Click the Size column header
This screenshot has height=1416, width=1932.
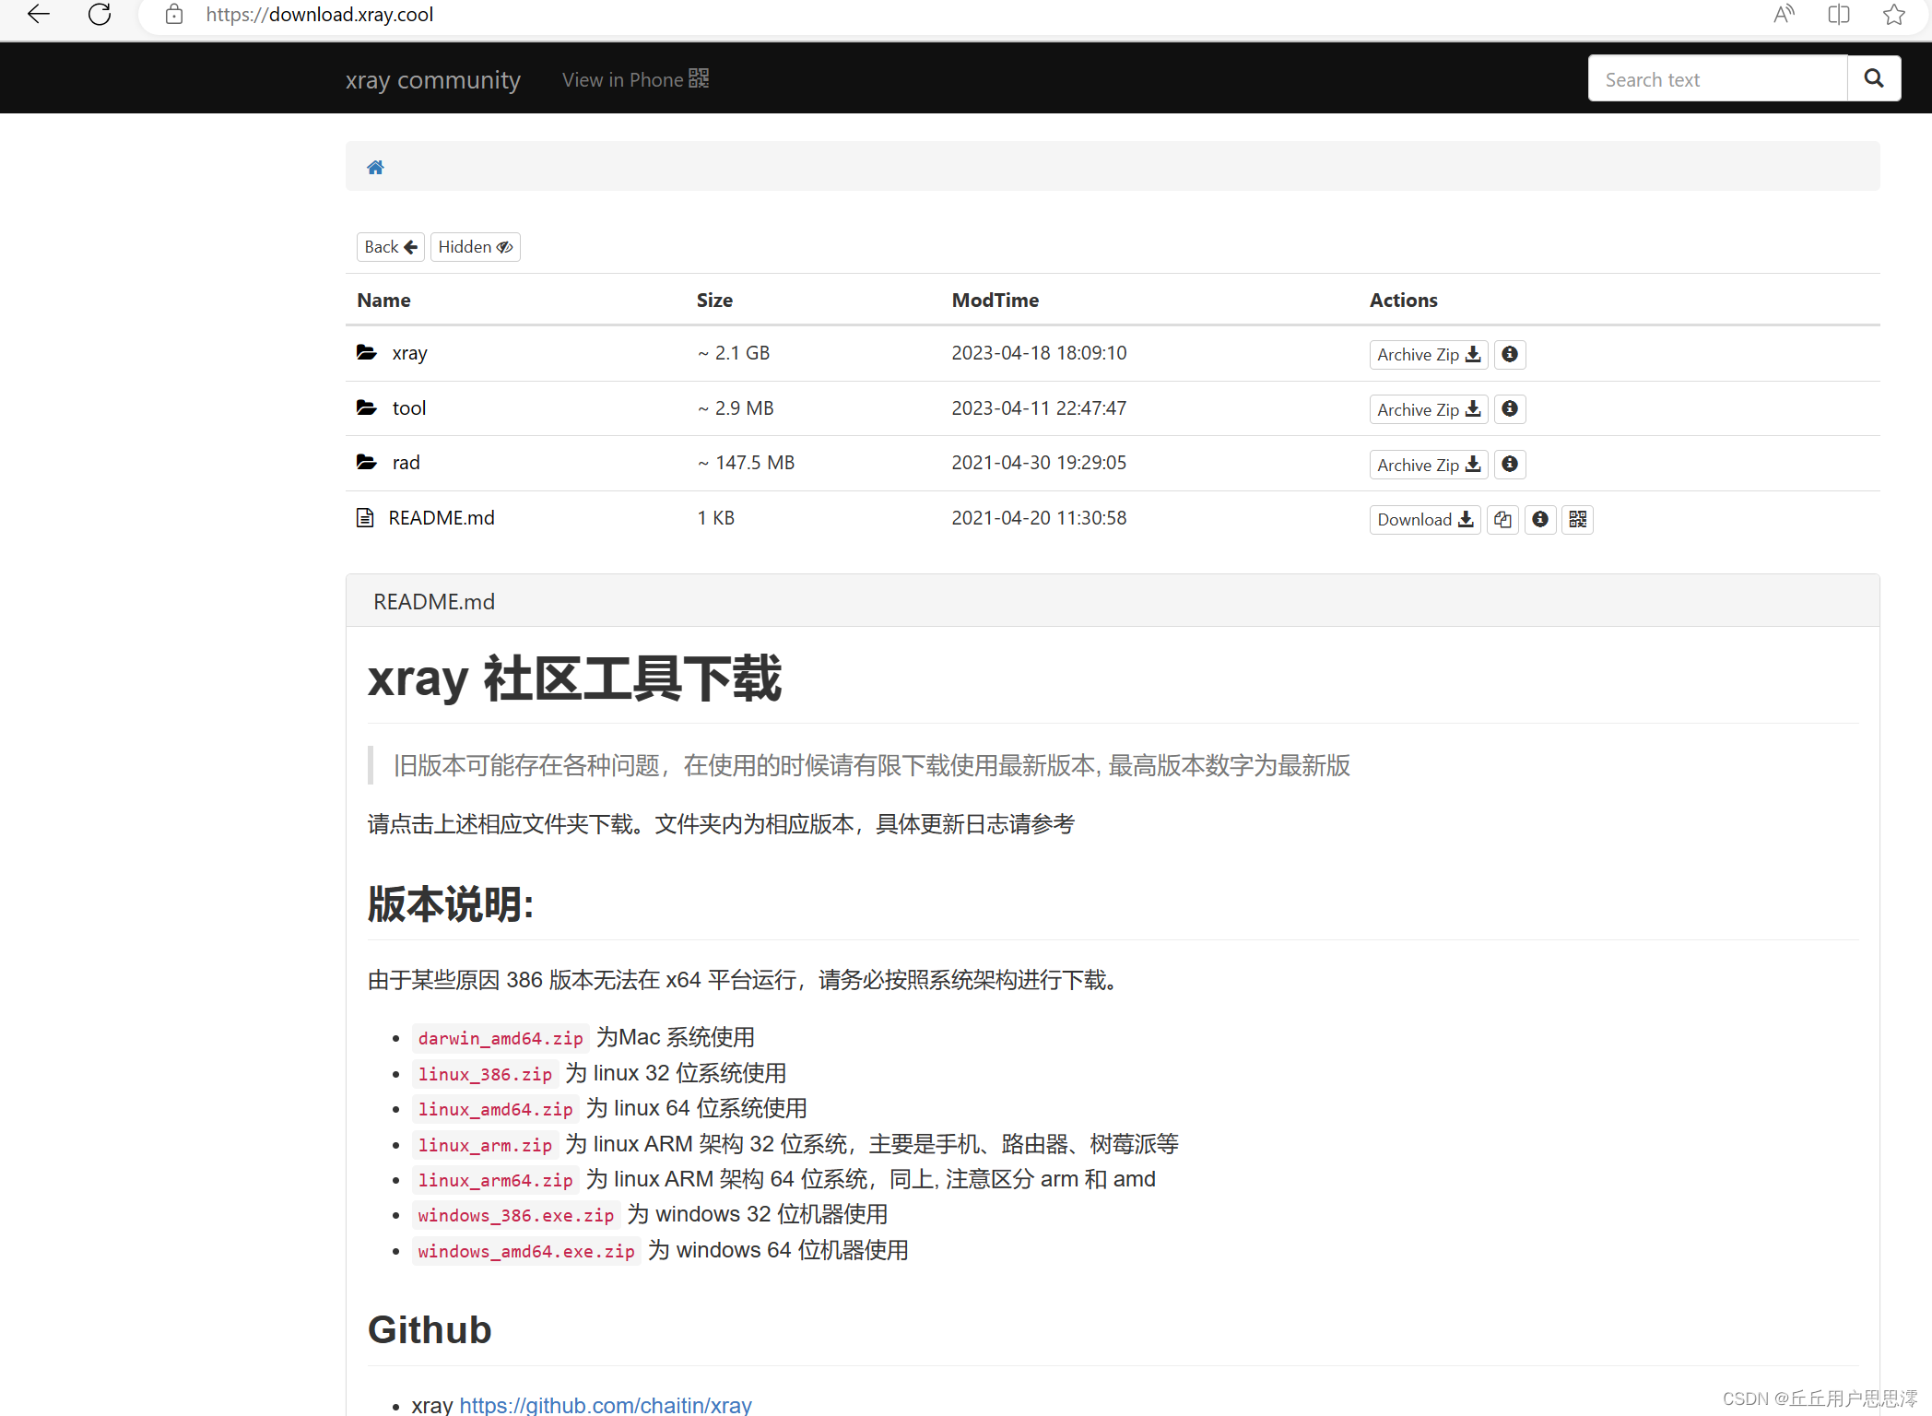pos(714,300)
